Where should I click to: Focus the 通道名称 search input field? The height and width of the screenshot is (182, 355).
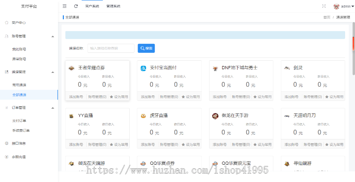pos(111,48)
